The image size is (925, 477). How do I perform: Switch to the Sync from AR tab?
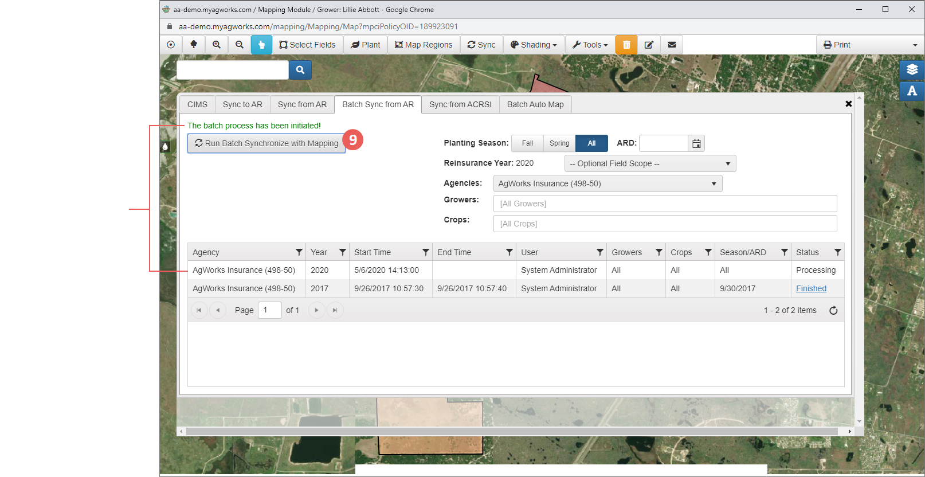pos(302,104)
